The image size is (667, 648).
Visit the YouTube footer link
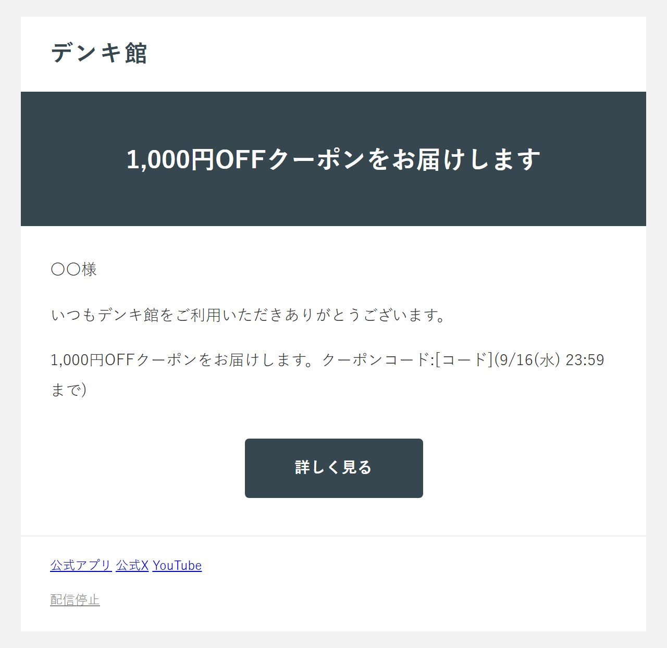(177, 565)
